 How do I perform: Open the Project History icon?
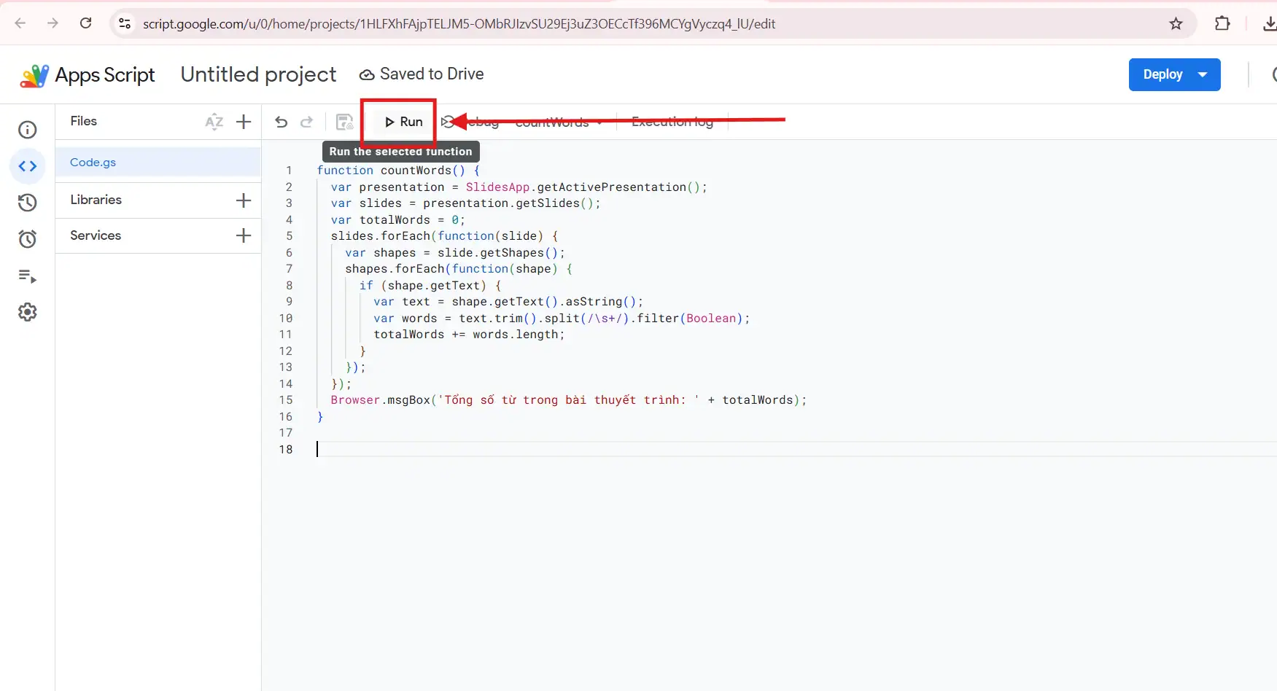28,203
